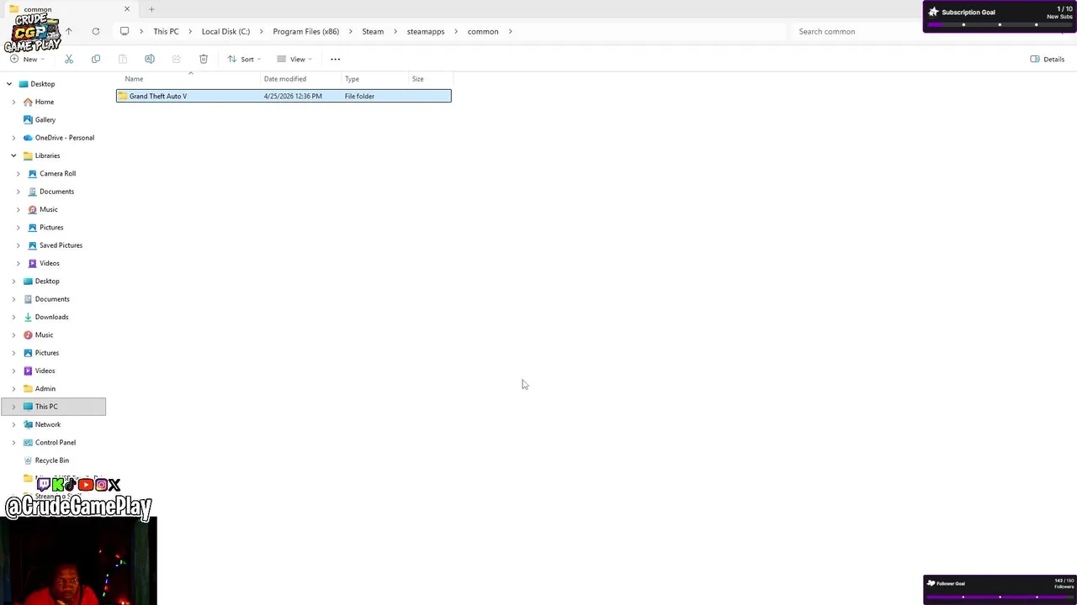This screenshot has height=605, width=1077.
Task: Click Program Files (x86) breadcrumb
Action: pos(305,31)
